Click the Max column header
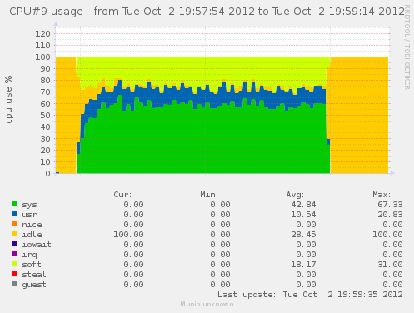 click(382, 195)
